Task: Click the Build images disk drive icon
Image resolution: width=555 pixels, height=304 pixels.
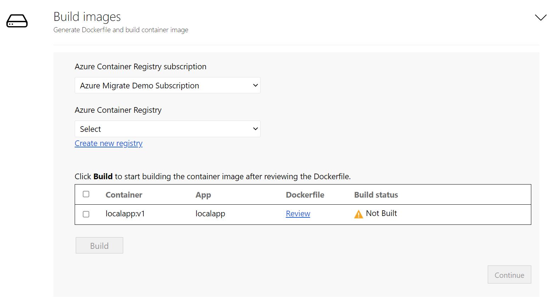Action: pos(17,21)
